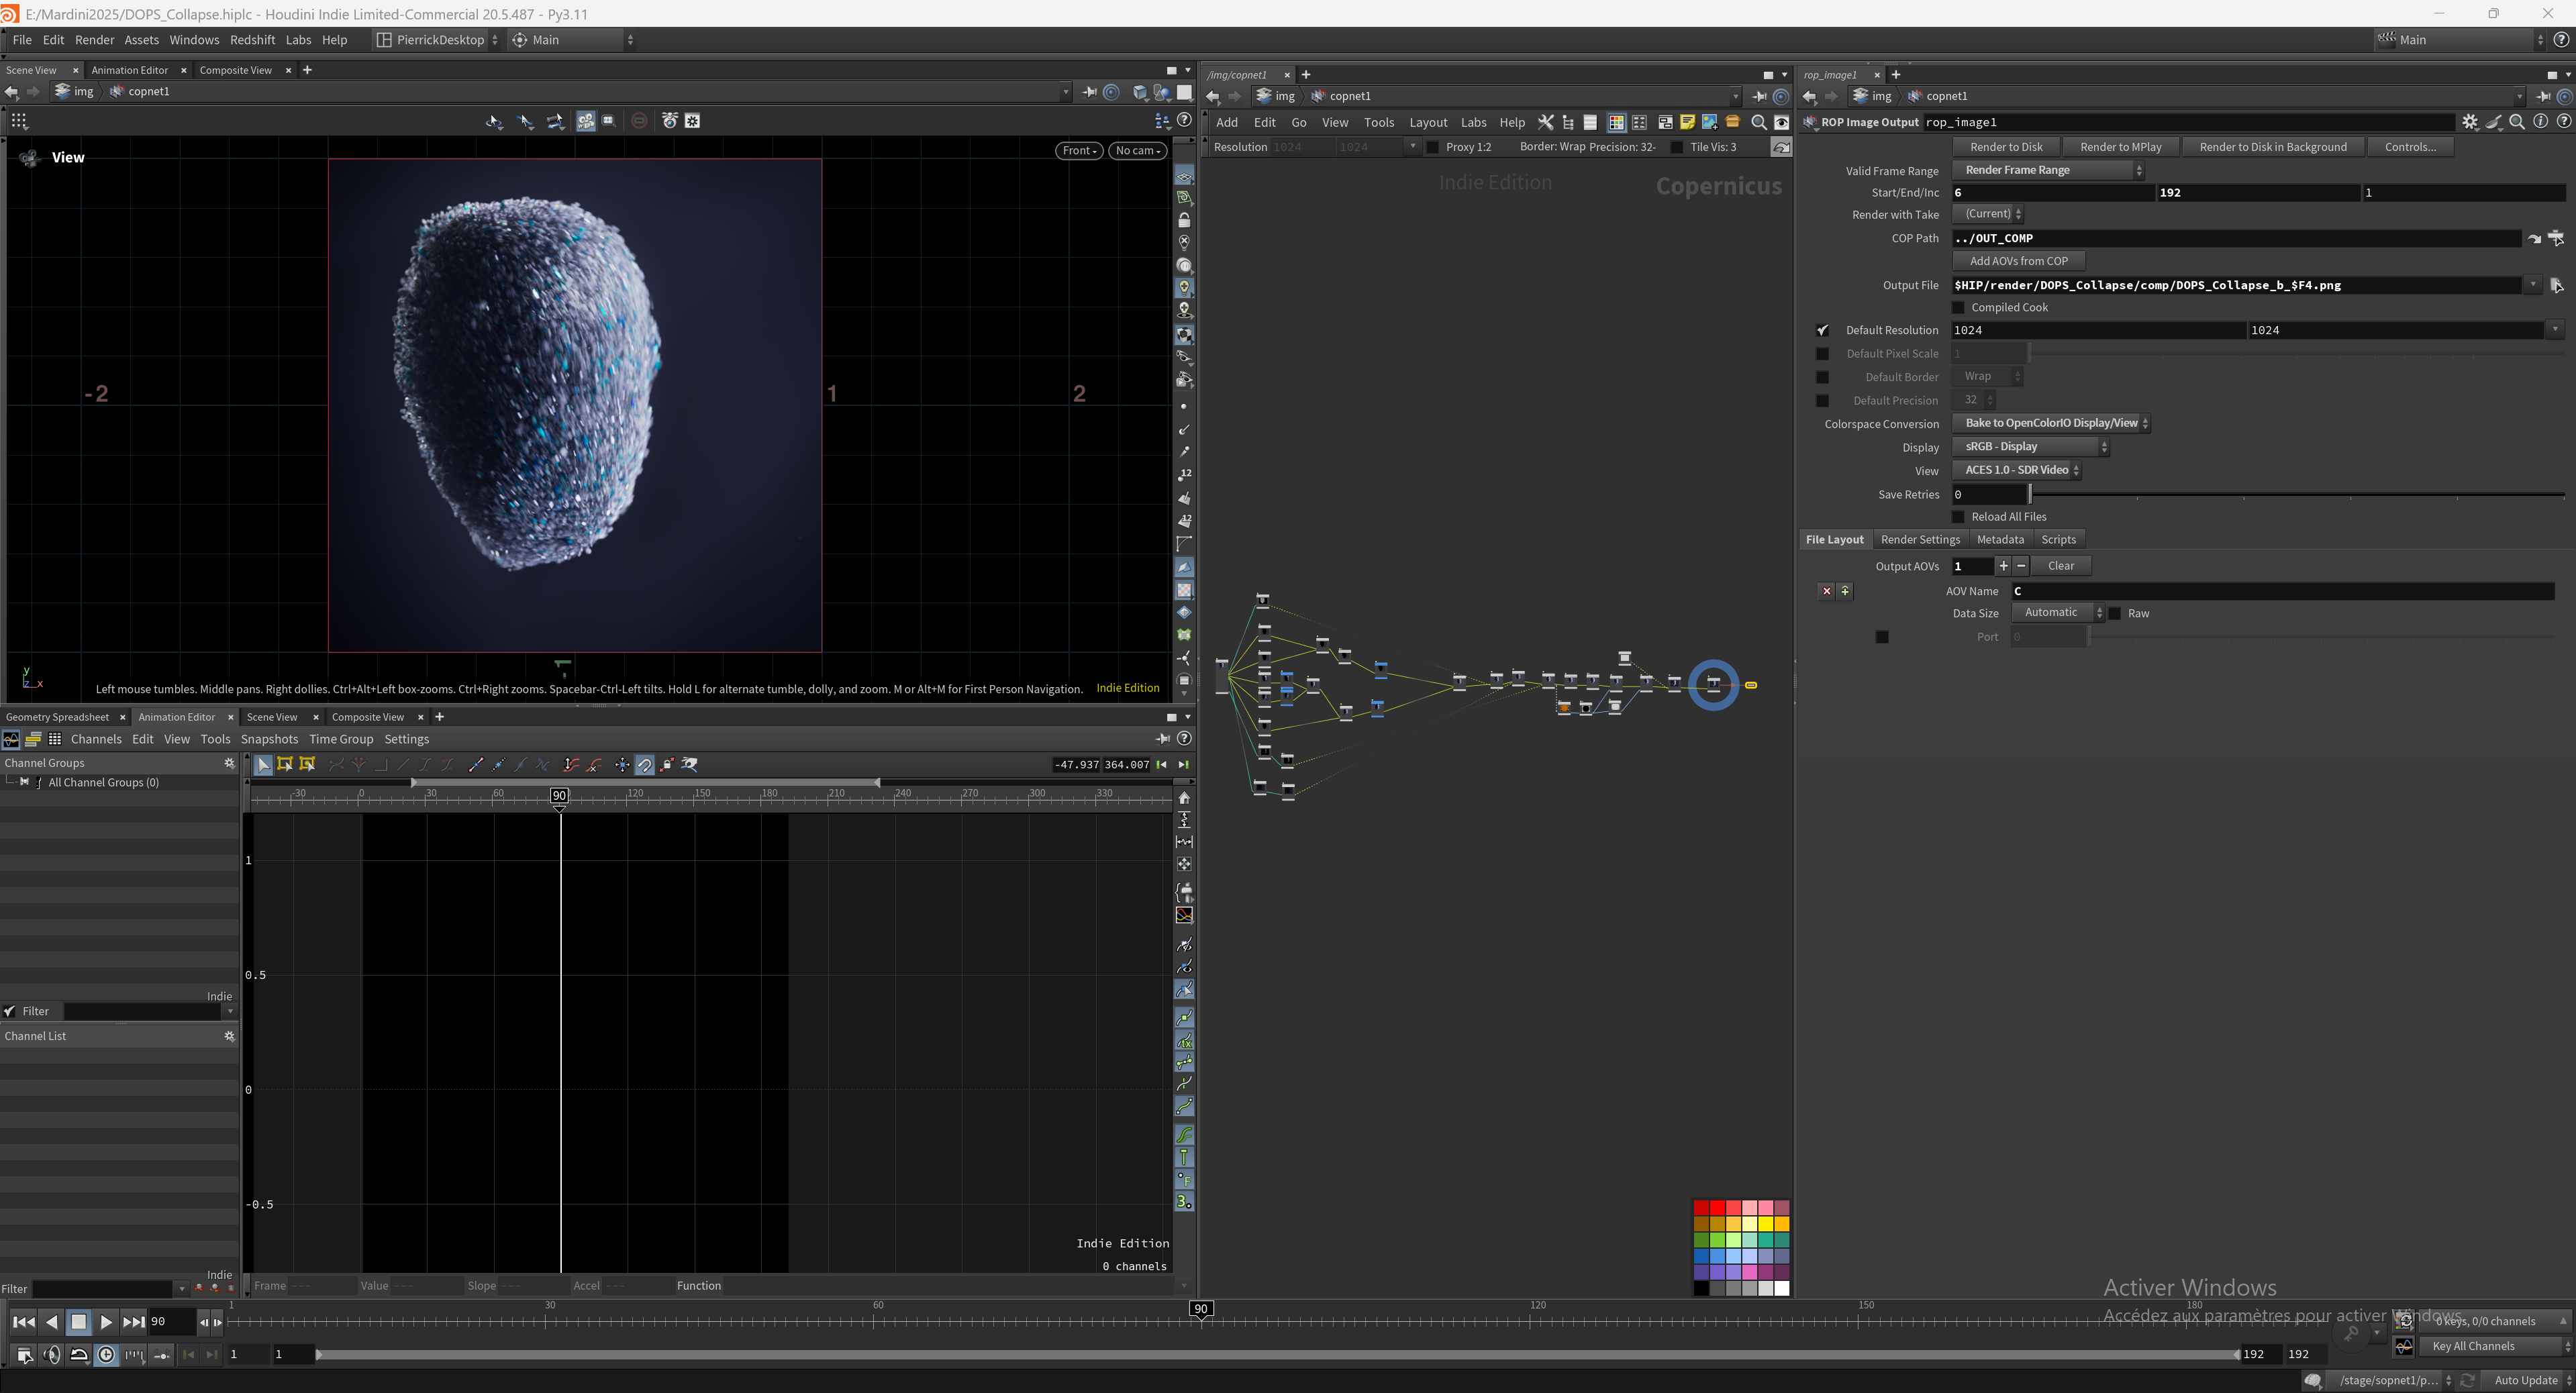Click the Output File path field
This screenshot has width=2576, height=1393.
pyautogui.click(x=2236, y=286)
